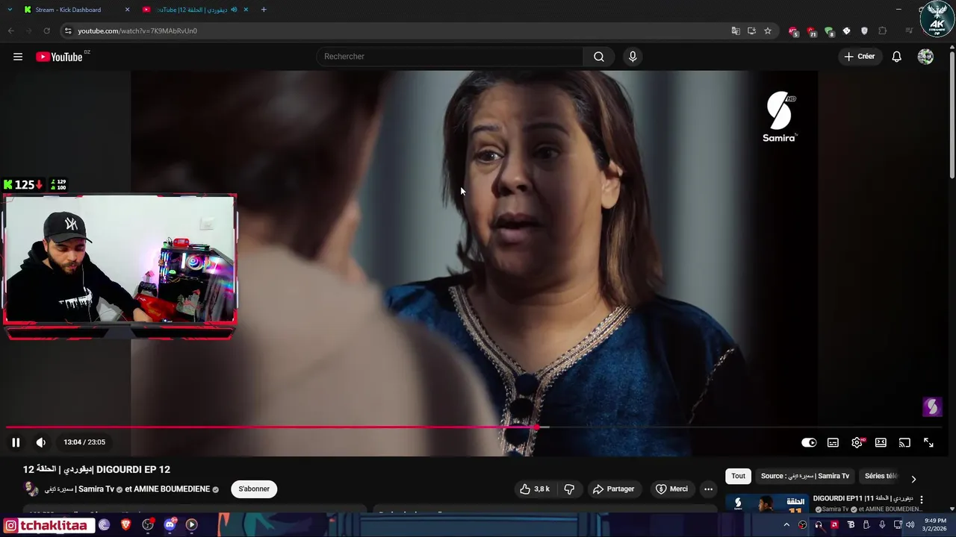Open the shield extension icon
This screenshot has width=956, height=537.
coord(864,31)
